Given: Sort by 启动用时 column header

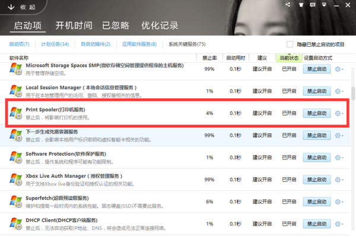Looking at the screenshot, I should pyautogui.click(x=236, y=58).
